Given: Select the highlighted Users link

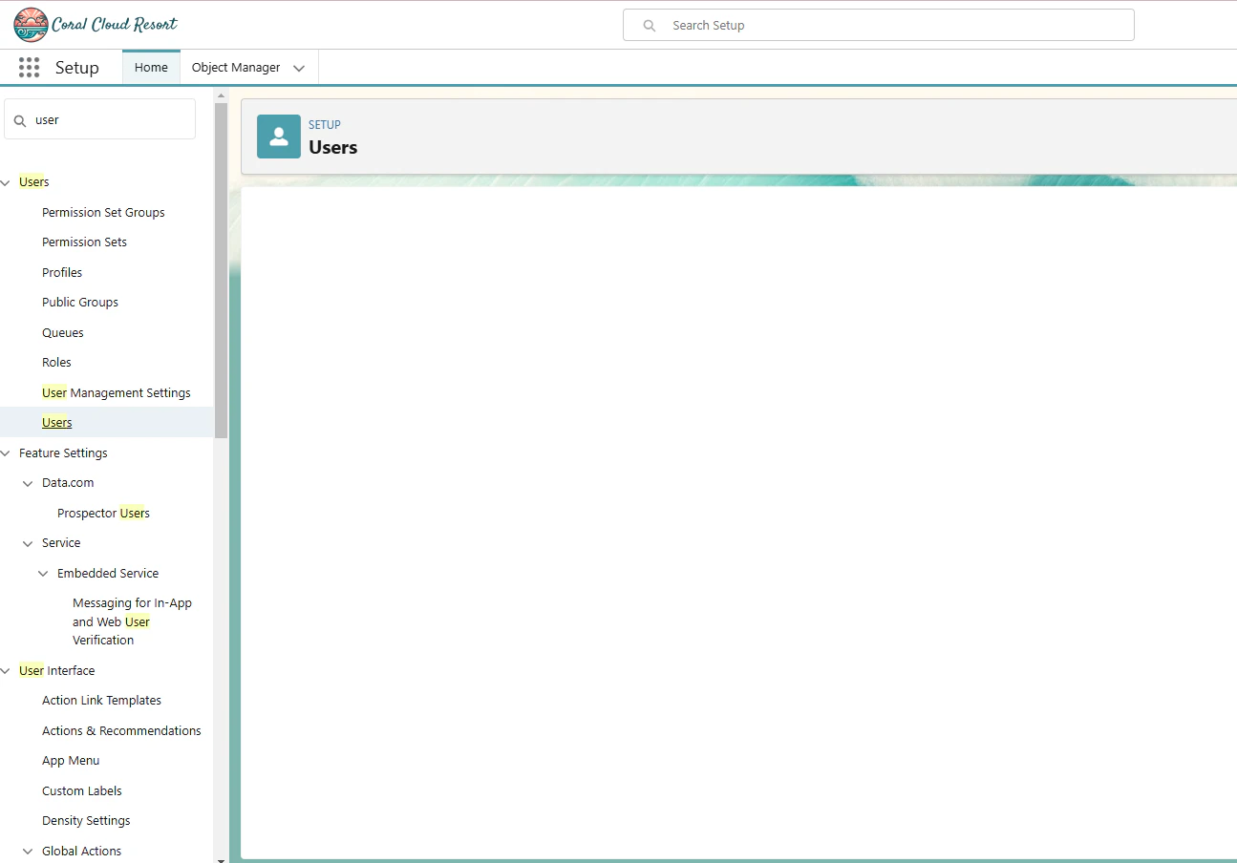Looking at the screenshot, I should [57, 423].
